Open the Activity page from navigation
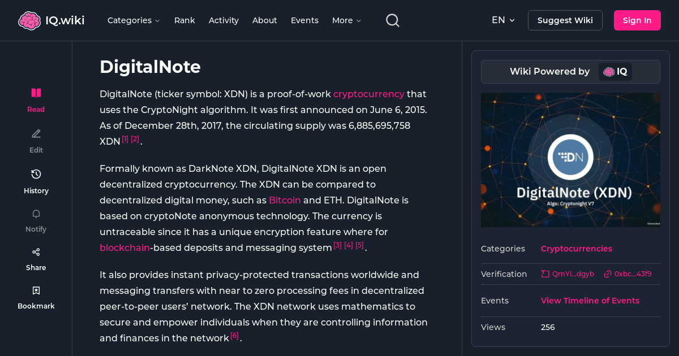 pyautogui.click(x=224, y=20)
